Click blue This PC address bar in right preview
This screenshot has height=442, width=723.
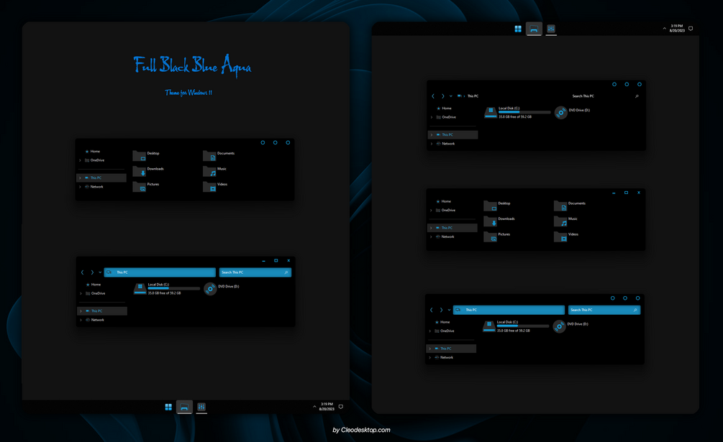coord(509,310)
